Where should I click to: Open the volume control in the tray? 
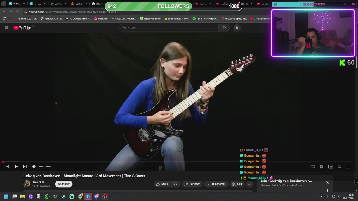click(x=338, y=197)
